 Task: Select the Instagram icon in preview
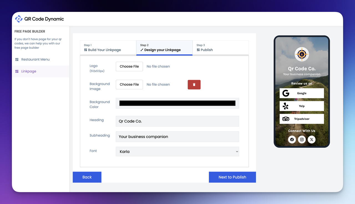[x=302, y=139]
